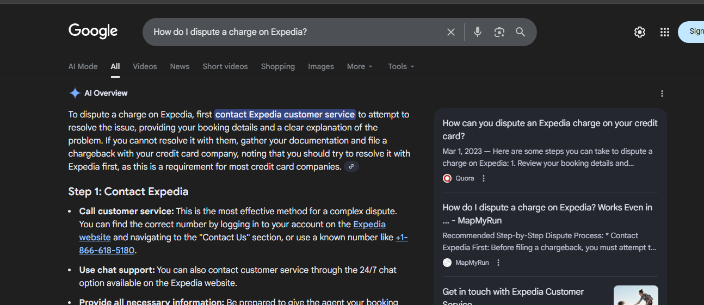Click highlighted 'contact Expedia customer service' text

pos(285,115)
